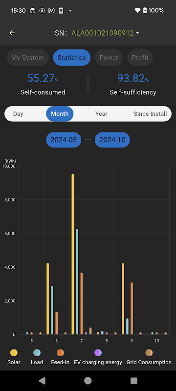
Task: Select the Day period option
Action: point(18,114)
